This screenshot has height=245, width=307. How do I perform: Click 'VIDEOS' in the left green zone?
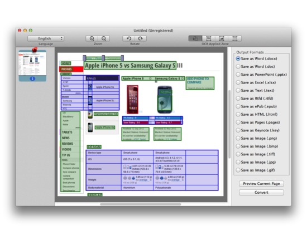pos(66,149)
